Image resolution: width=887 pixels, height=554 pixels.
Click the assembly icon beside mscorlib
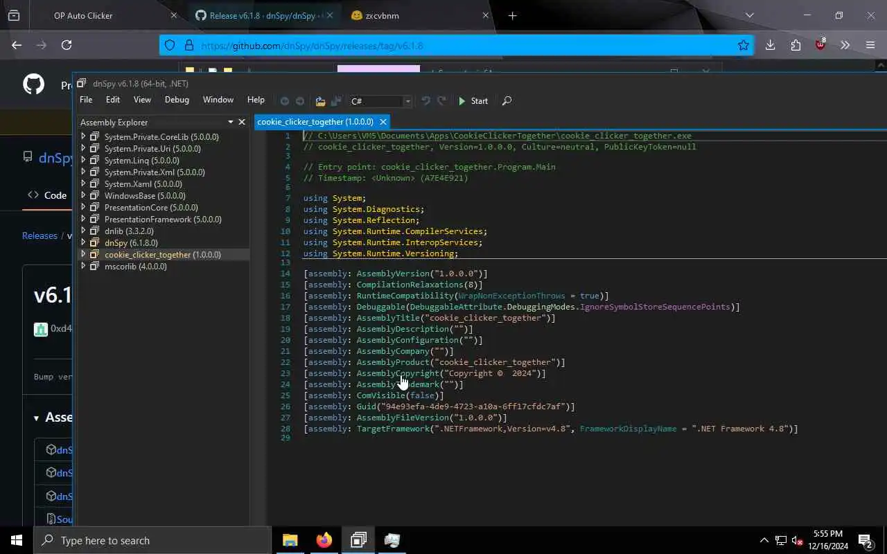(95, 267)
